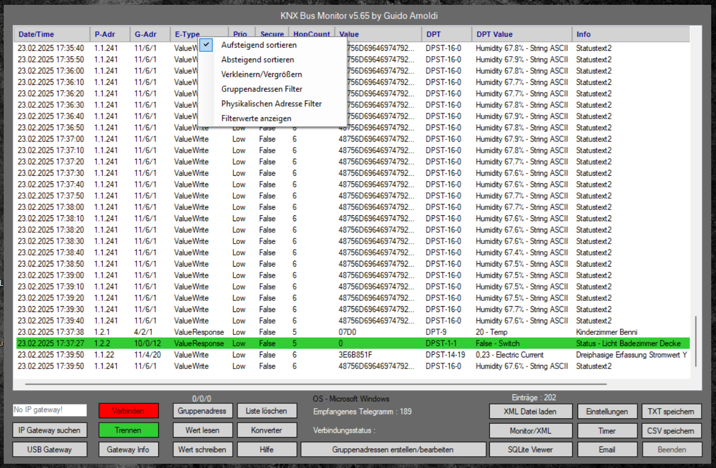The image size is (716, 468).
Task: Open the Konverter tool
Action: [267, 430]
